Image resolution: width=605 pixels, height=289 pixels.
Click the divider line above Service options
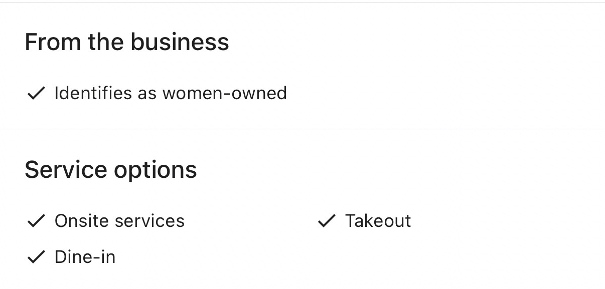[302, 130]
